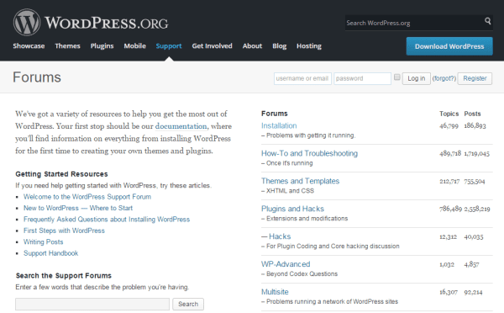504x313 pixels.
Task: Open the Get Involved menu item
Action: [212, 46]
